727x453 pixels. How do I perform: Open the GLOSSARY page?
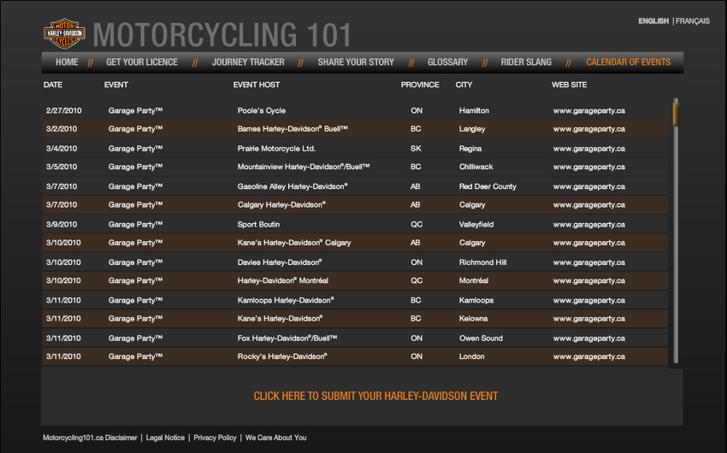click(x=447, y=62)
